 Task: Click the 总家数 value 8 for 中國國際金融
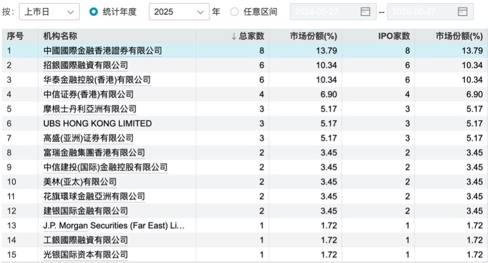[262, 51]
